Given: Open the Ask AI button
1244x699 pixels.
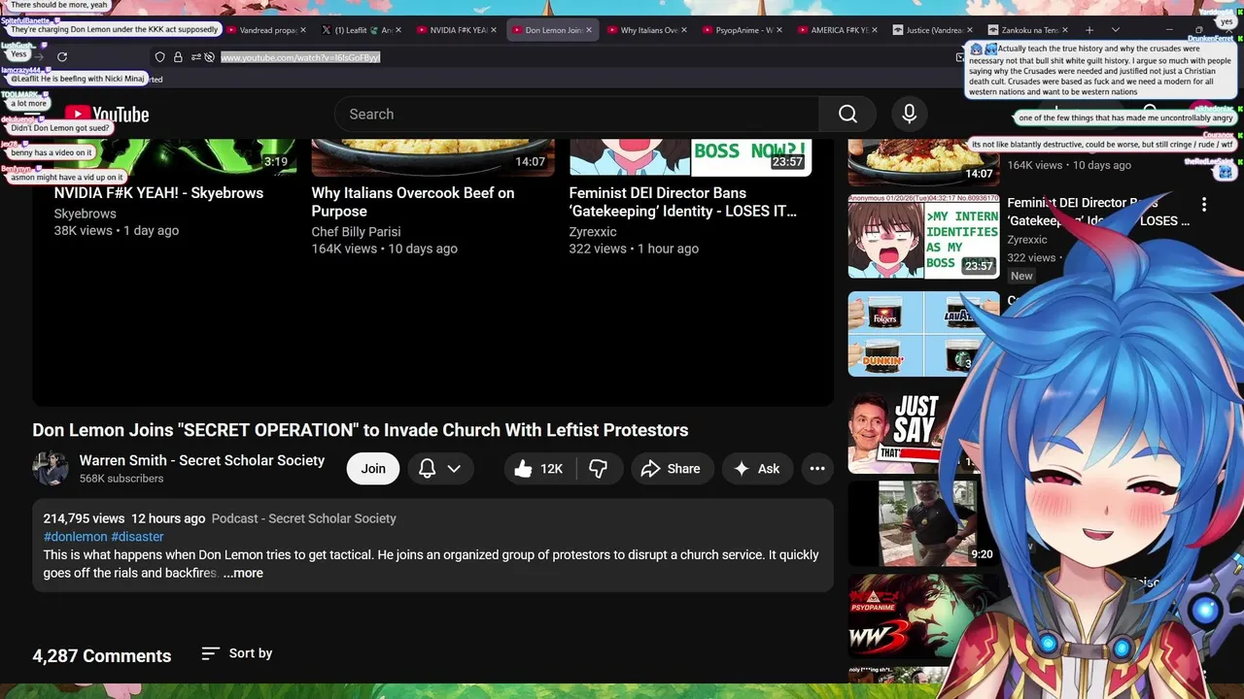Looking at the screenshot, I should (x=757, y=469).
